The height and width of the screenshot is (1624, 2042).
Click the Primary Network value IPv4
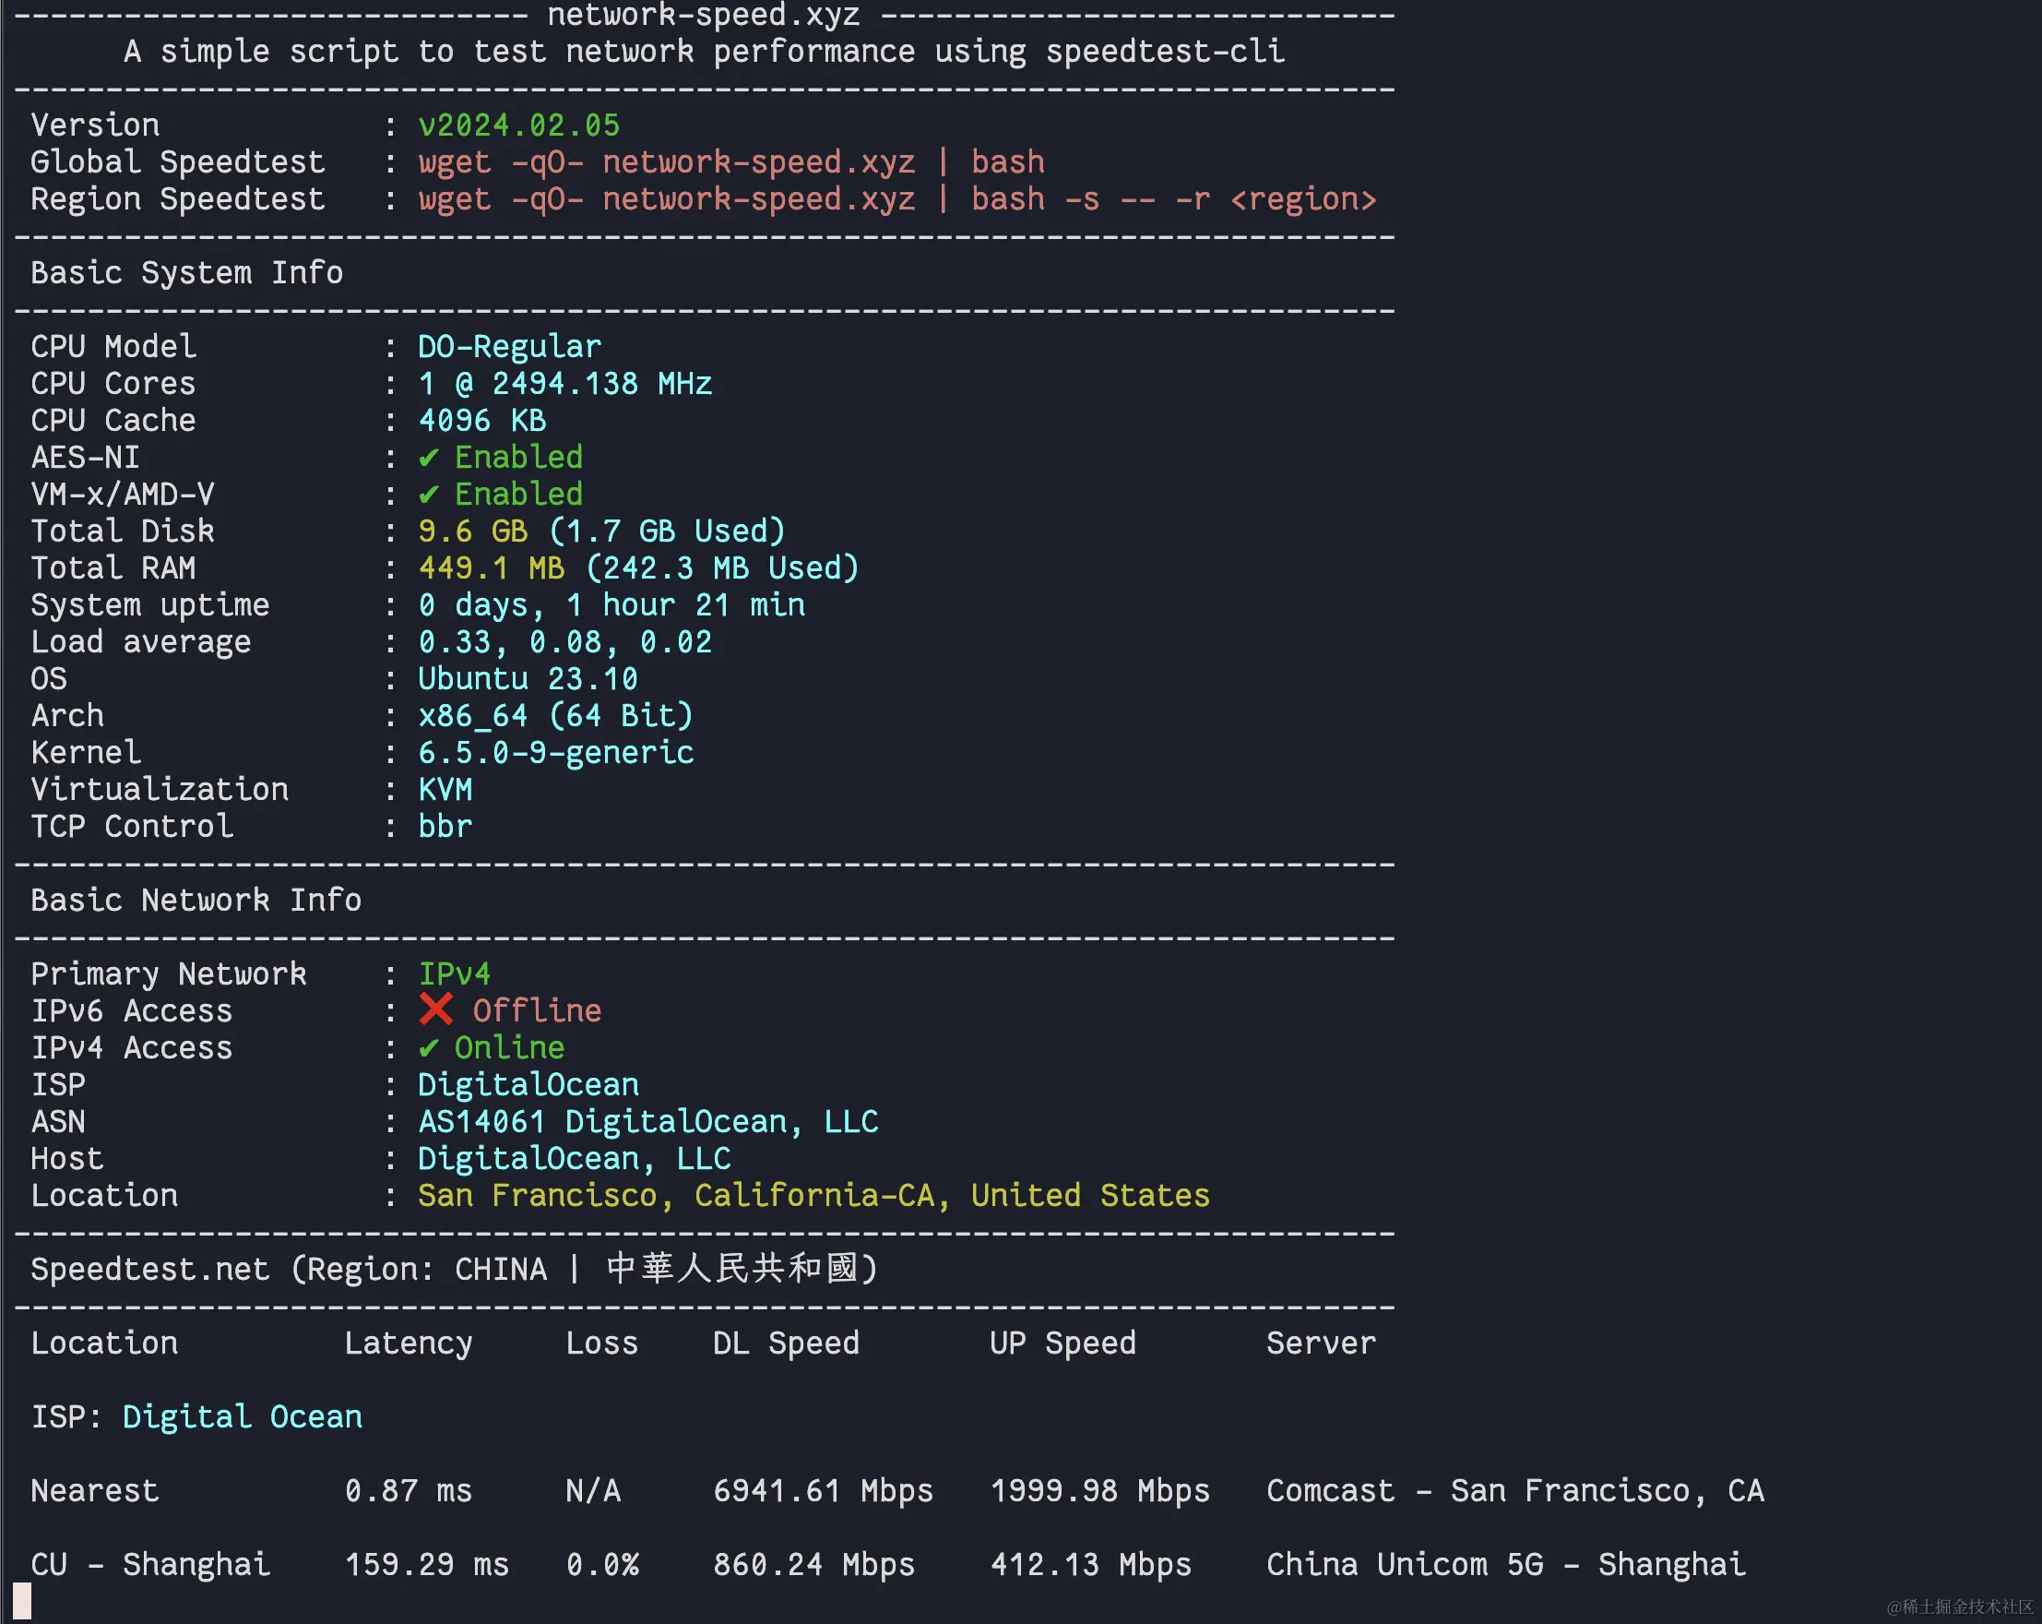[455, 974]
